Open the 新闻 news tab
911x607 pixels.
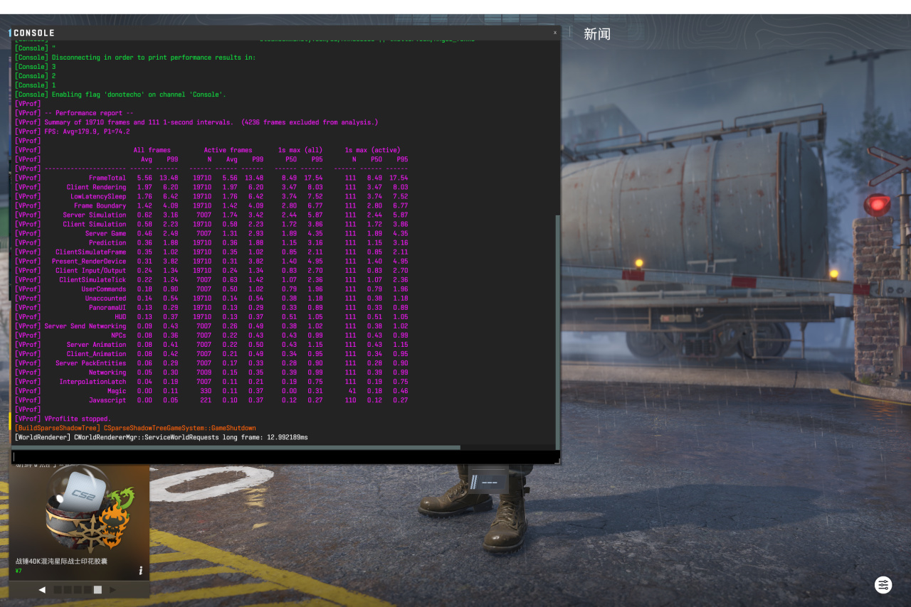pos(597,34)
